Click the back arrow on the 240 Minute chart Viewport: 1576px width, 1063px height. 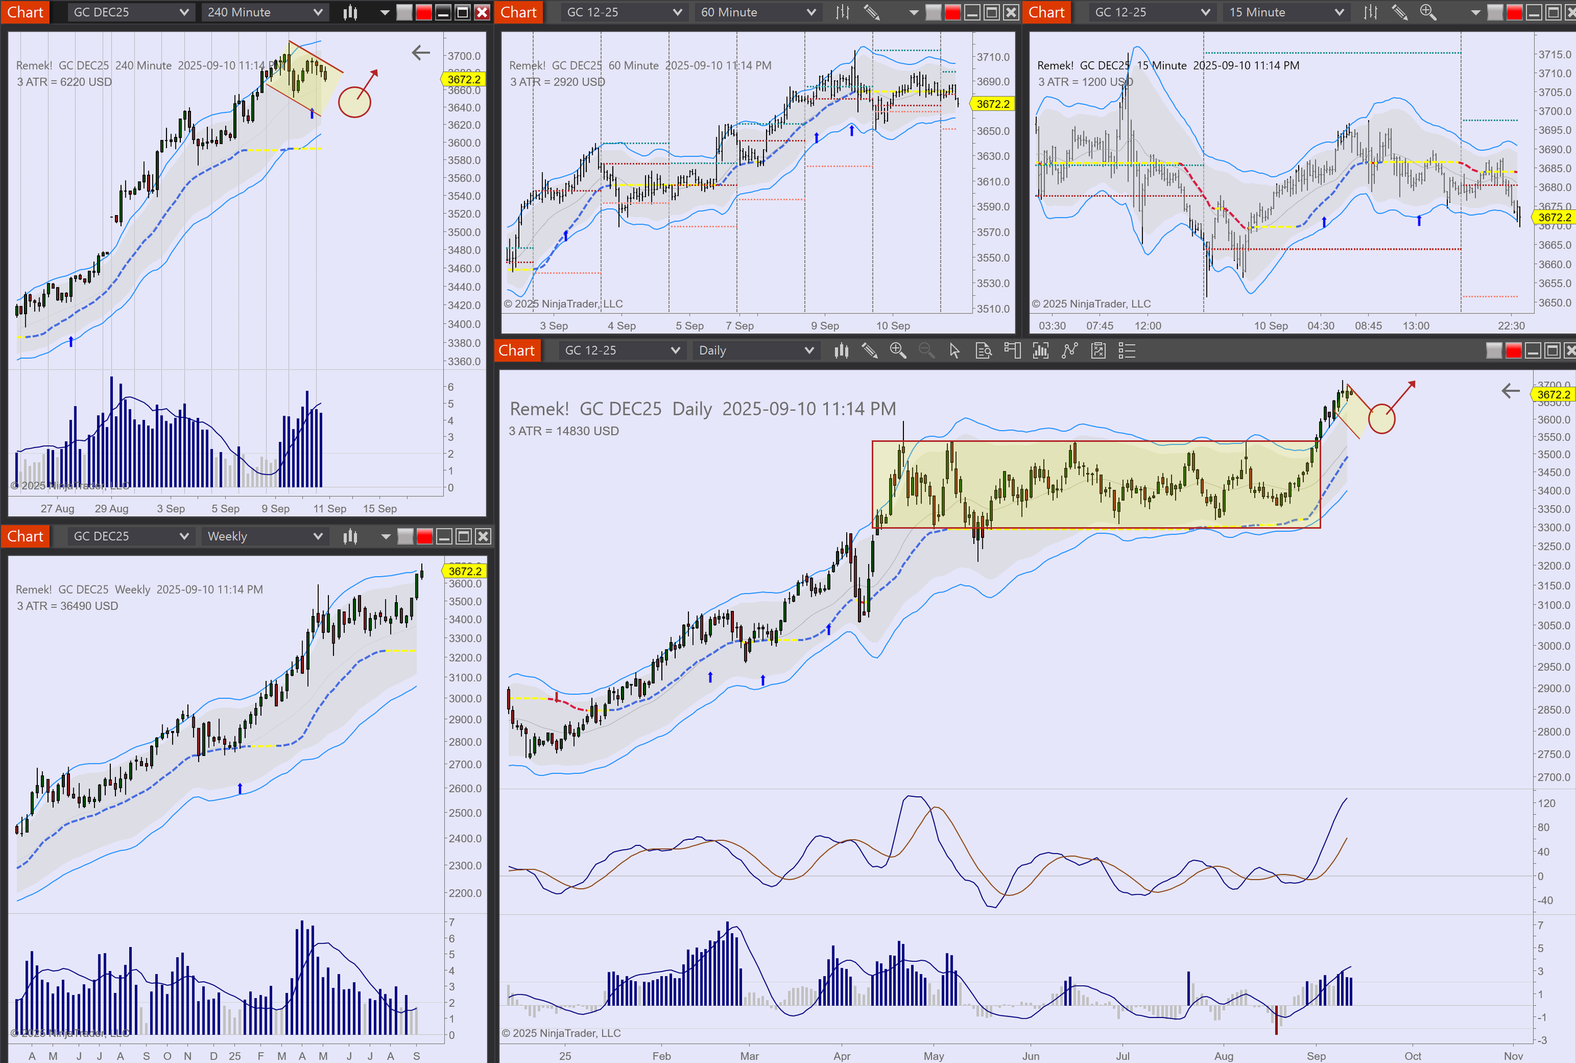pos(421,53)
